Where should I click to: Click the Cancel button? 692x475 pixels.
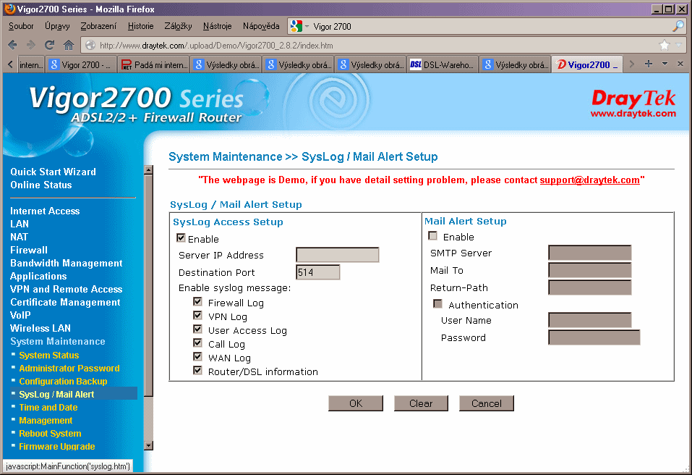pos(487,403)
